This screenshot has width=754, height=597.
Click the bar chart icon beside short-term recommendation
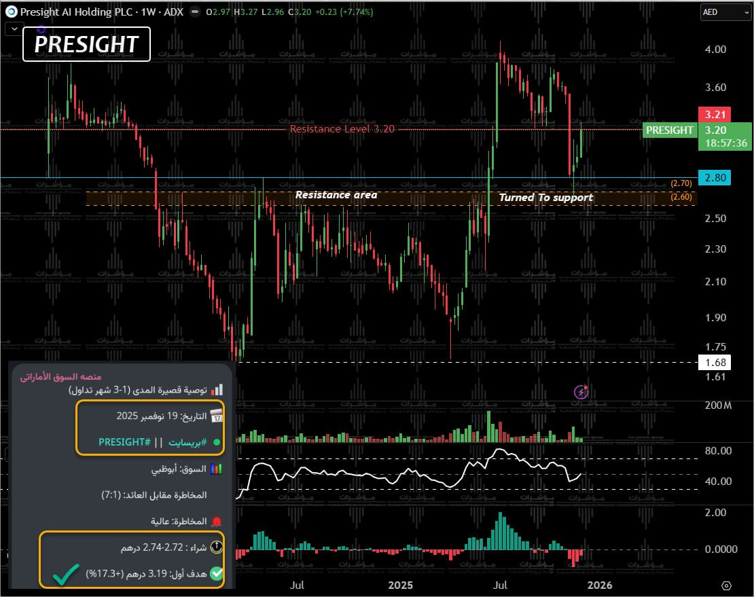(217, 389)
